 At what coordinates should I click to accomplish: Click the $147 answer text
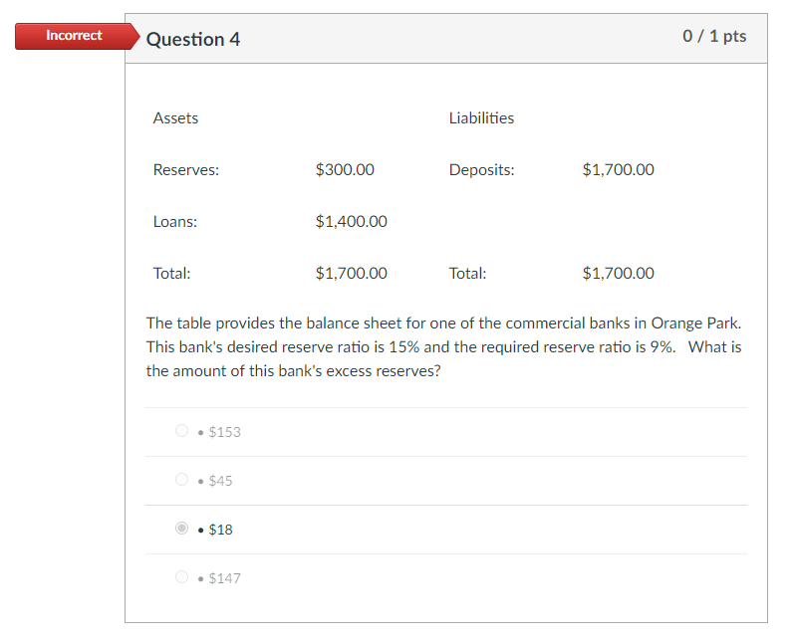[x=225, y=578]
